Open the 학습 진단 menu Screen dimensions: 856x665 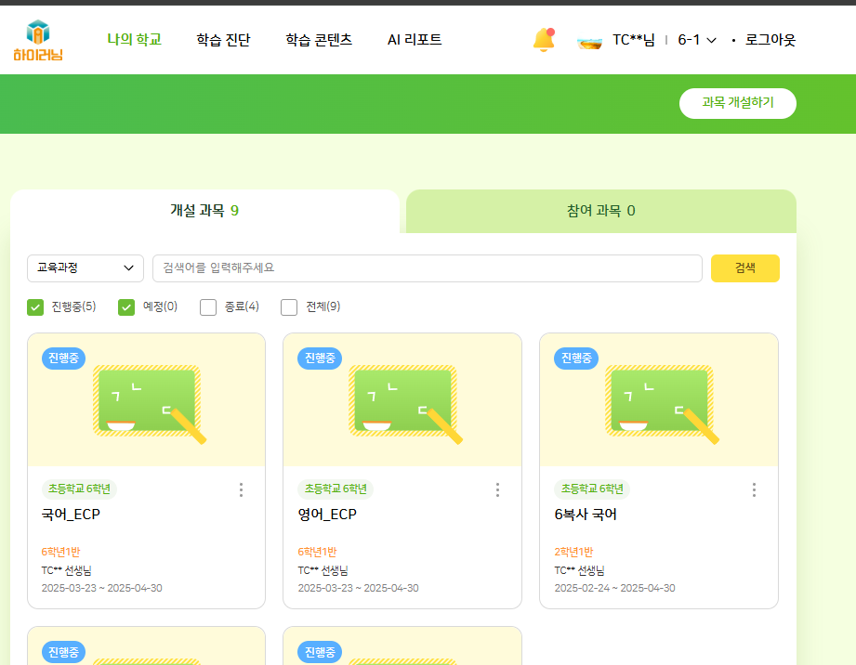[x=223, y=40]
